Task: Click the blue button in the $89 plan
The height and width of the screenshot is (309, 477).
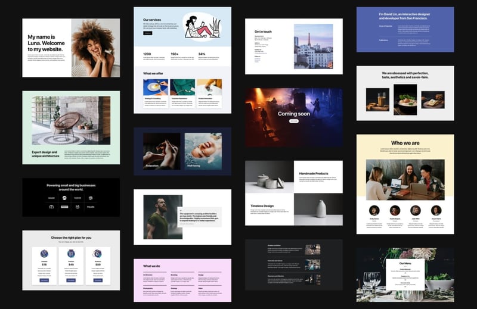Action: coord(98,280)
